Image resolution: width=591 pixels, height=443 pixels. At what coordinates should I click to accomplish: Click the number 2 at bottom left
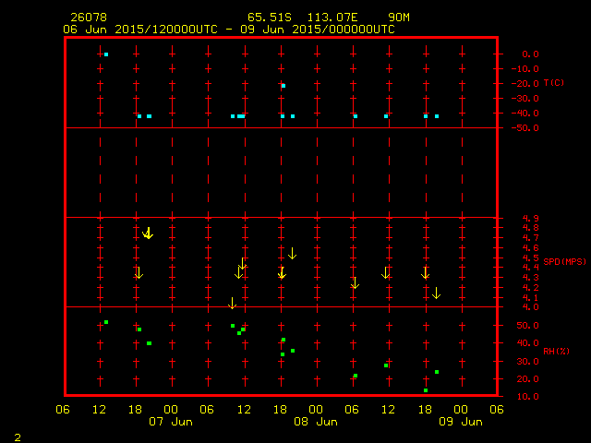pyautogui.click(x=17, y=436)
